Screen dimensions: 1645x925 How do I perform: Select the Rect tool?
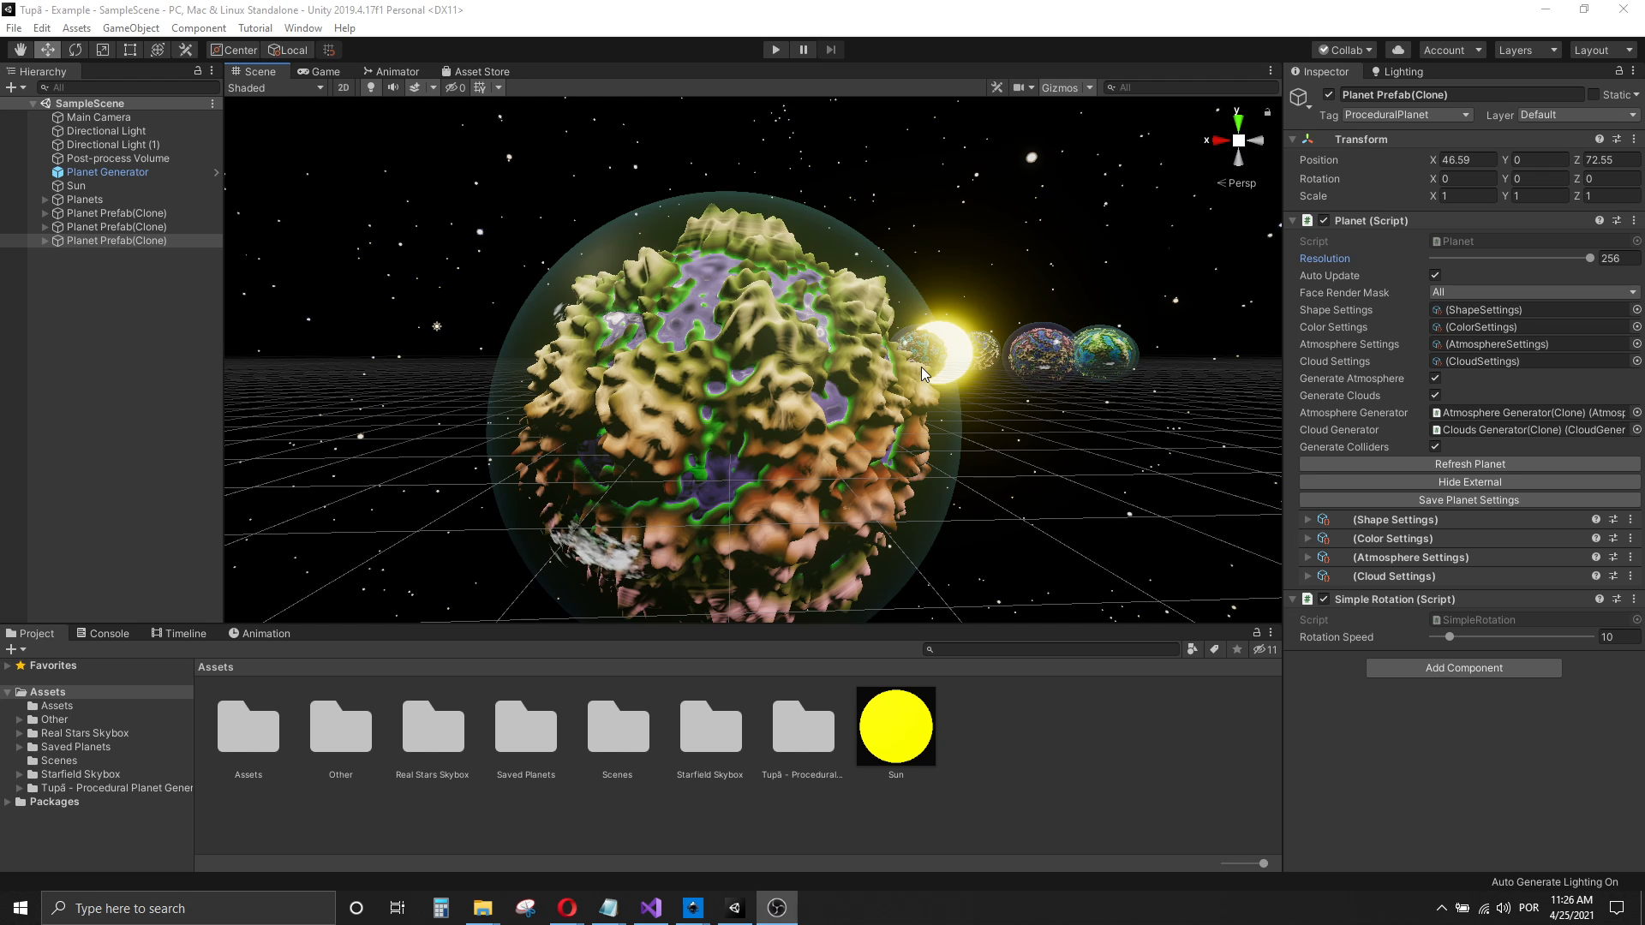129,50
